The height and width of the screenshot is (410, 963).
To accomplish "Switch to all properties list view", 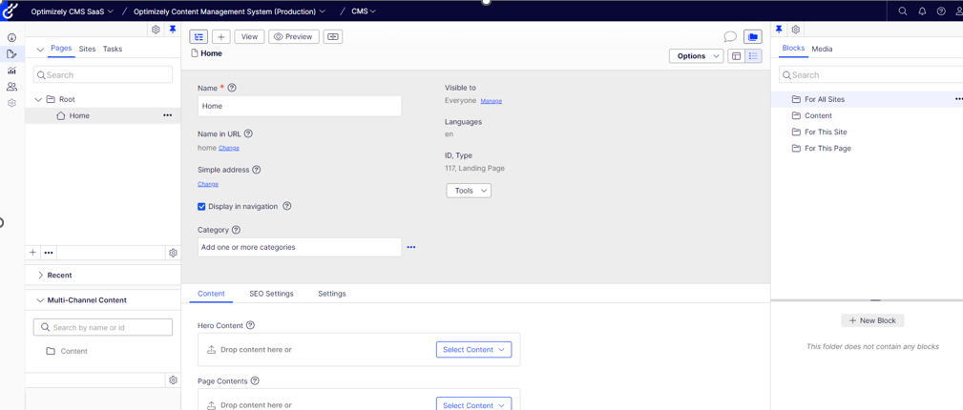I will tap(753, 56).
